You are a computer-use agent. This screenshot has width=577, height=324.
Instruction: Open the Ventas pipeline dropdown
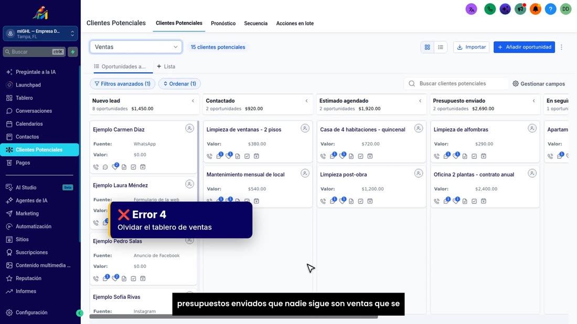(136, 47)
